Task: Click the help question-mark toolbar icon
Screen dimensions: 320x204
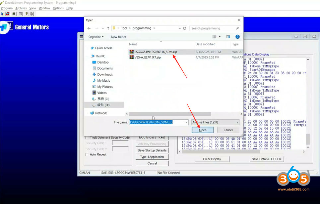Action: pos(27,14)
